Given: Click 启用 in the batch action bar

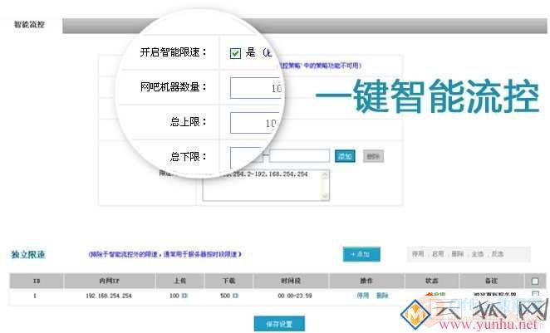Looking at the screenshot, I should tap(438, 254).
